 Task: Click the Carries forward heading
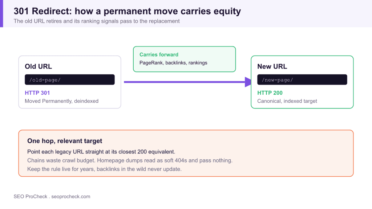click(159, 54)
